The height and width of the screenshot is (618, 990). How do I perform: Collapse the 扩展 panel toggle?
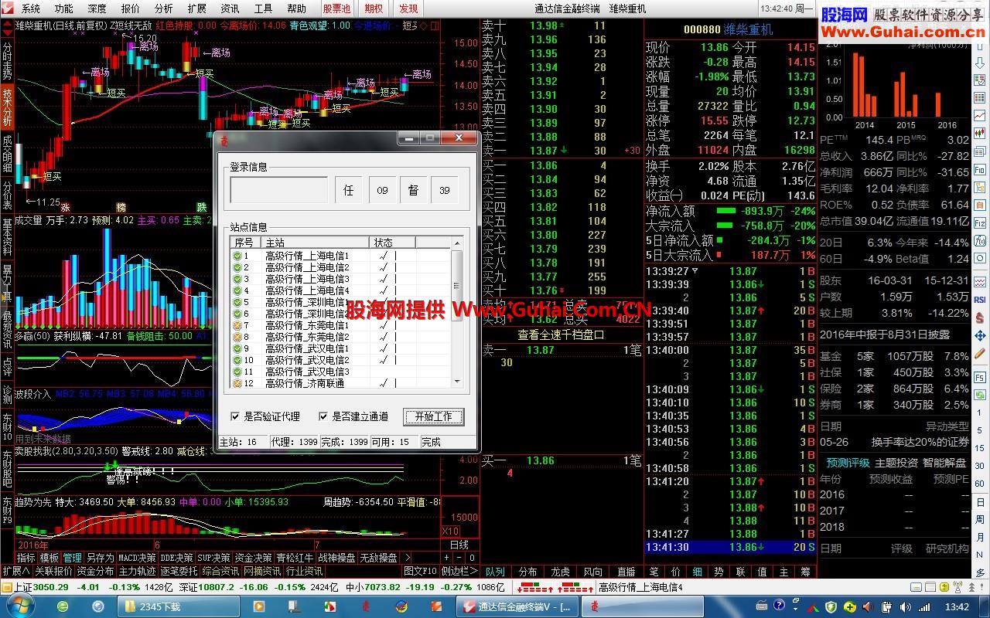click(x=16, y=572)
